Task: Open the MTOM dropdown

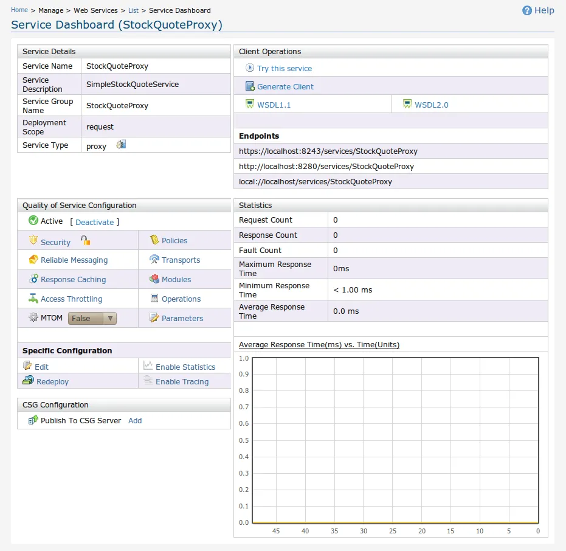Action: point(92,318)
